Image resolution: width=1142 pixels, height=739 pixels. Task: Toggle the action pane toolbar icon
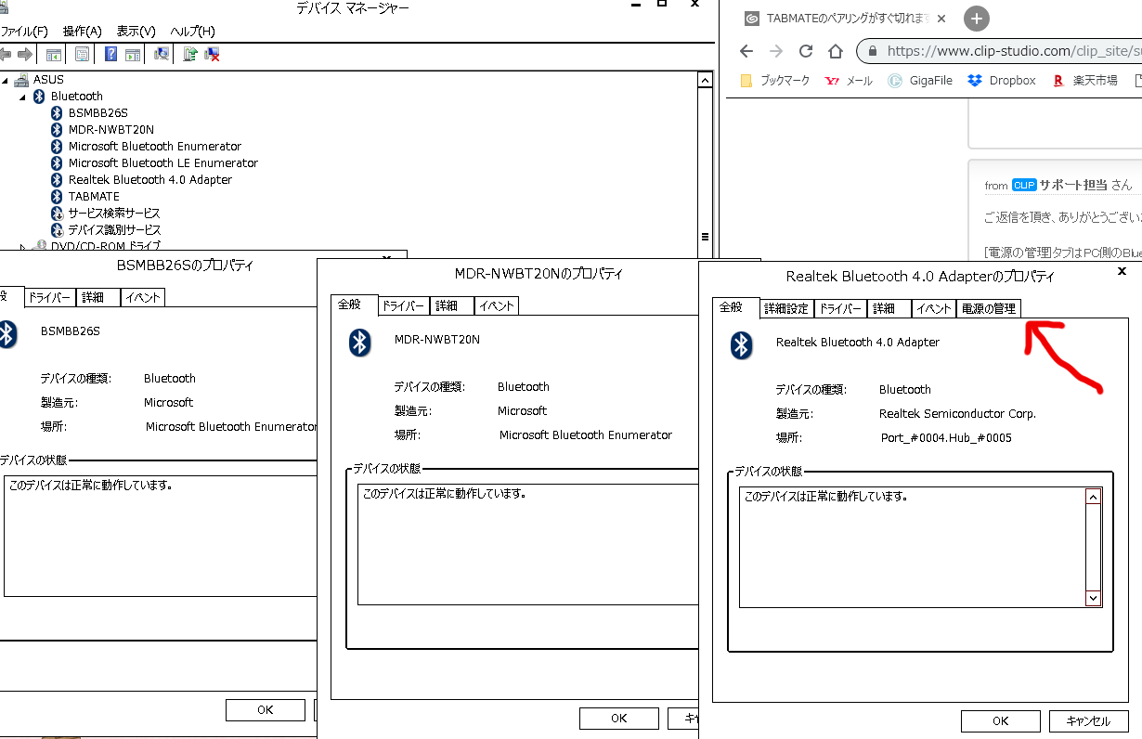coord(133,55)
